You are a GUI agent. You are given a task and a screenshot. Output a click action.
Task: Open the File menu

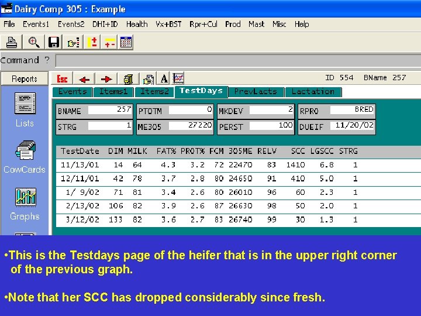[x=9, y=24]
